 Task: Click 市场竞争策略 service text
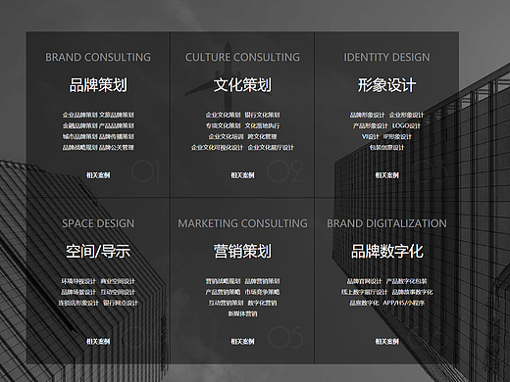click(x=262, y=292)
